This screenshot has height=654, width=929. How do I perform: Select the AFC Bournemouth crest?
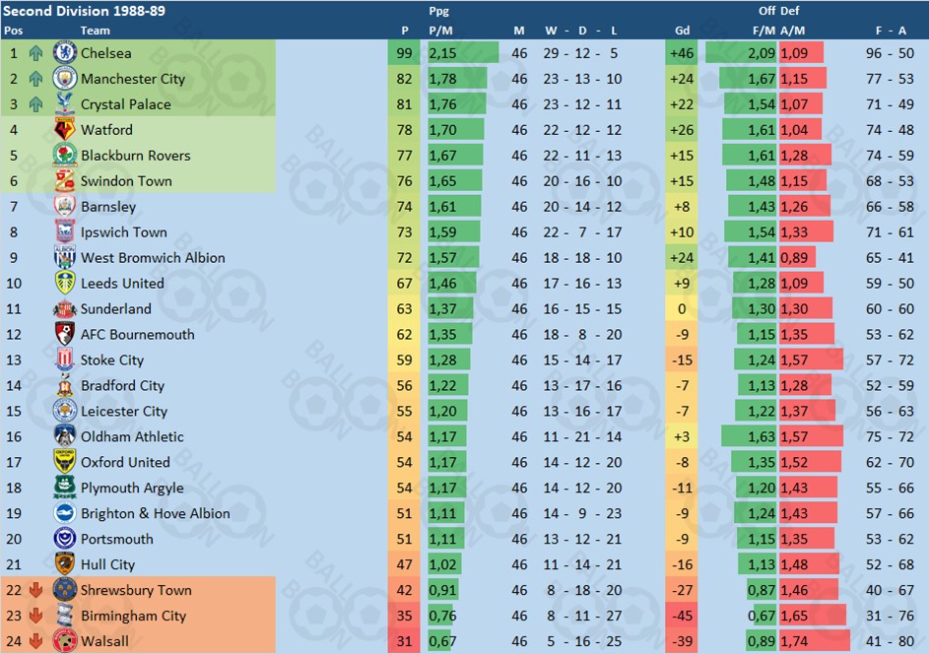[x=65, y=334]
